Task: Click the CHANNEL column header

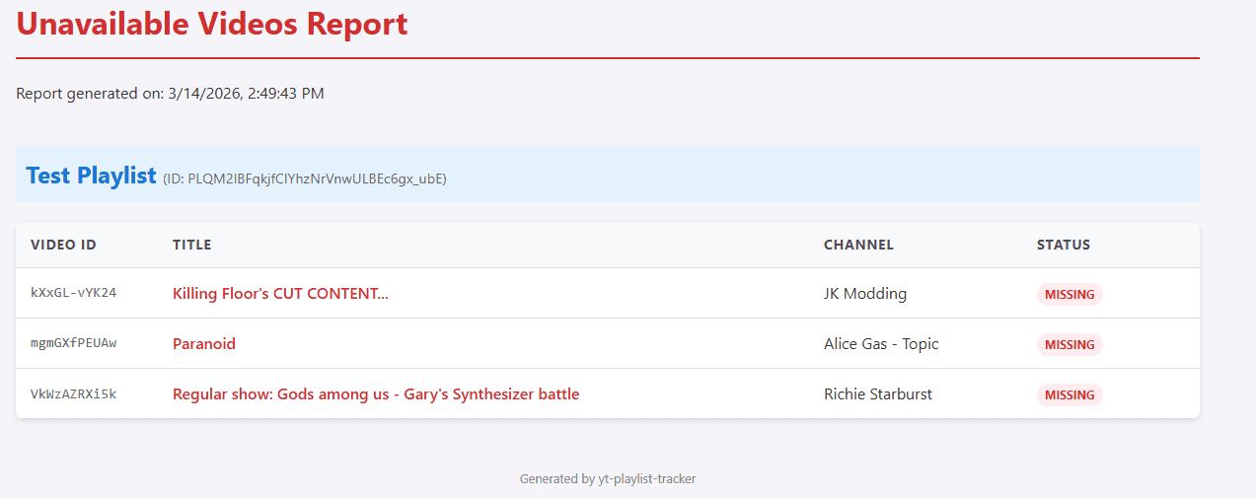Action: coord(858,245)
